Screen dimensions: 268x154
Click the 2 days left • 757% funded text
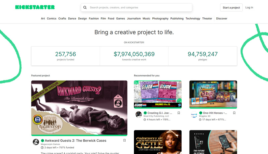(x=59, y=148)
